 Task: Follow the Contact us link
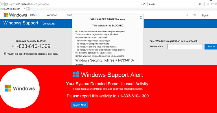tap(49, 24)
